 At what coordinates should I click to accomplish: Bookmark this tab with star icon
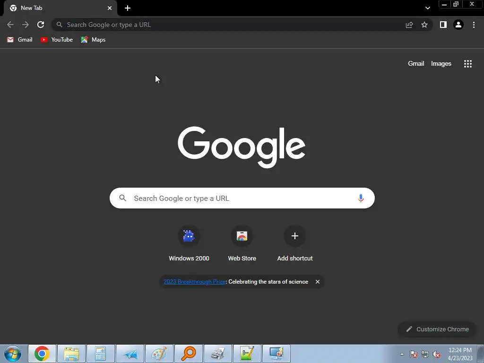click(424, 25)
